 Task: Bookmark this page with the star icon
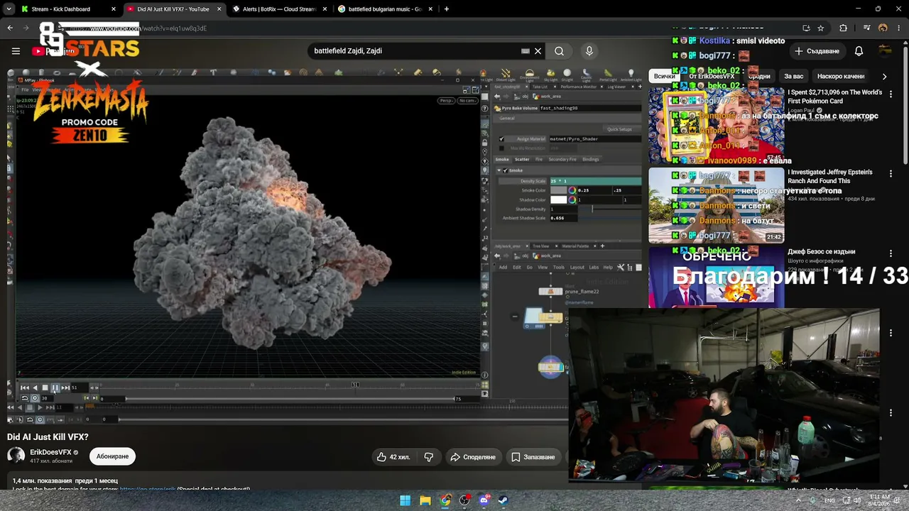[821, 28]
